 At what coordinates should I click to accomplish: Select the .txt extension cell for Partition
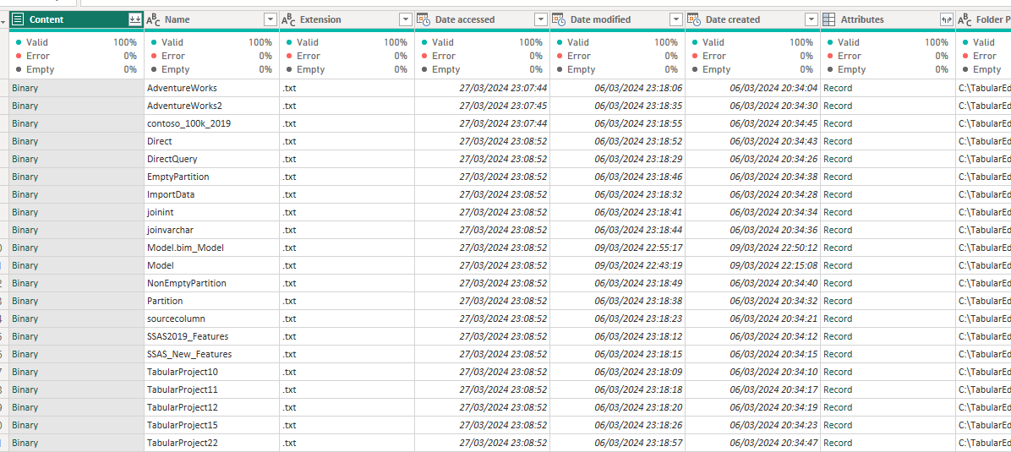347,301
